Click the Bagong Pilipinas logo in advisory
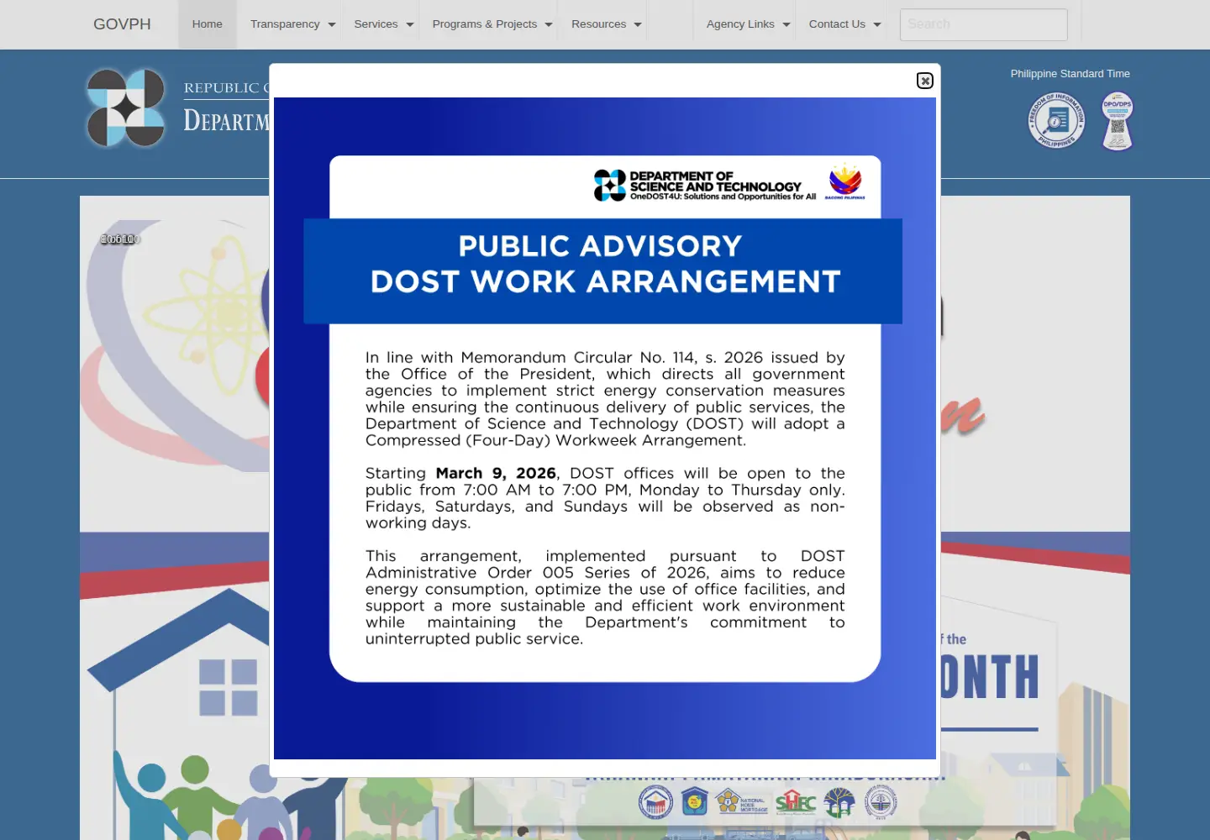Viewport: 1210px width, 840px height. tap(845, 182)
